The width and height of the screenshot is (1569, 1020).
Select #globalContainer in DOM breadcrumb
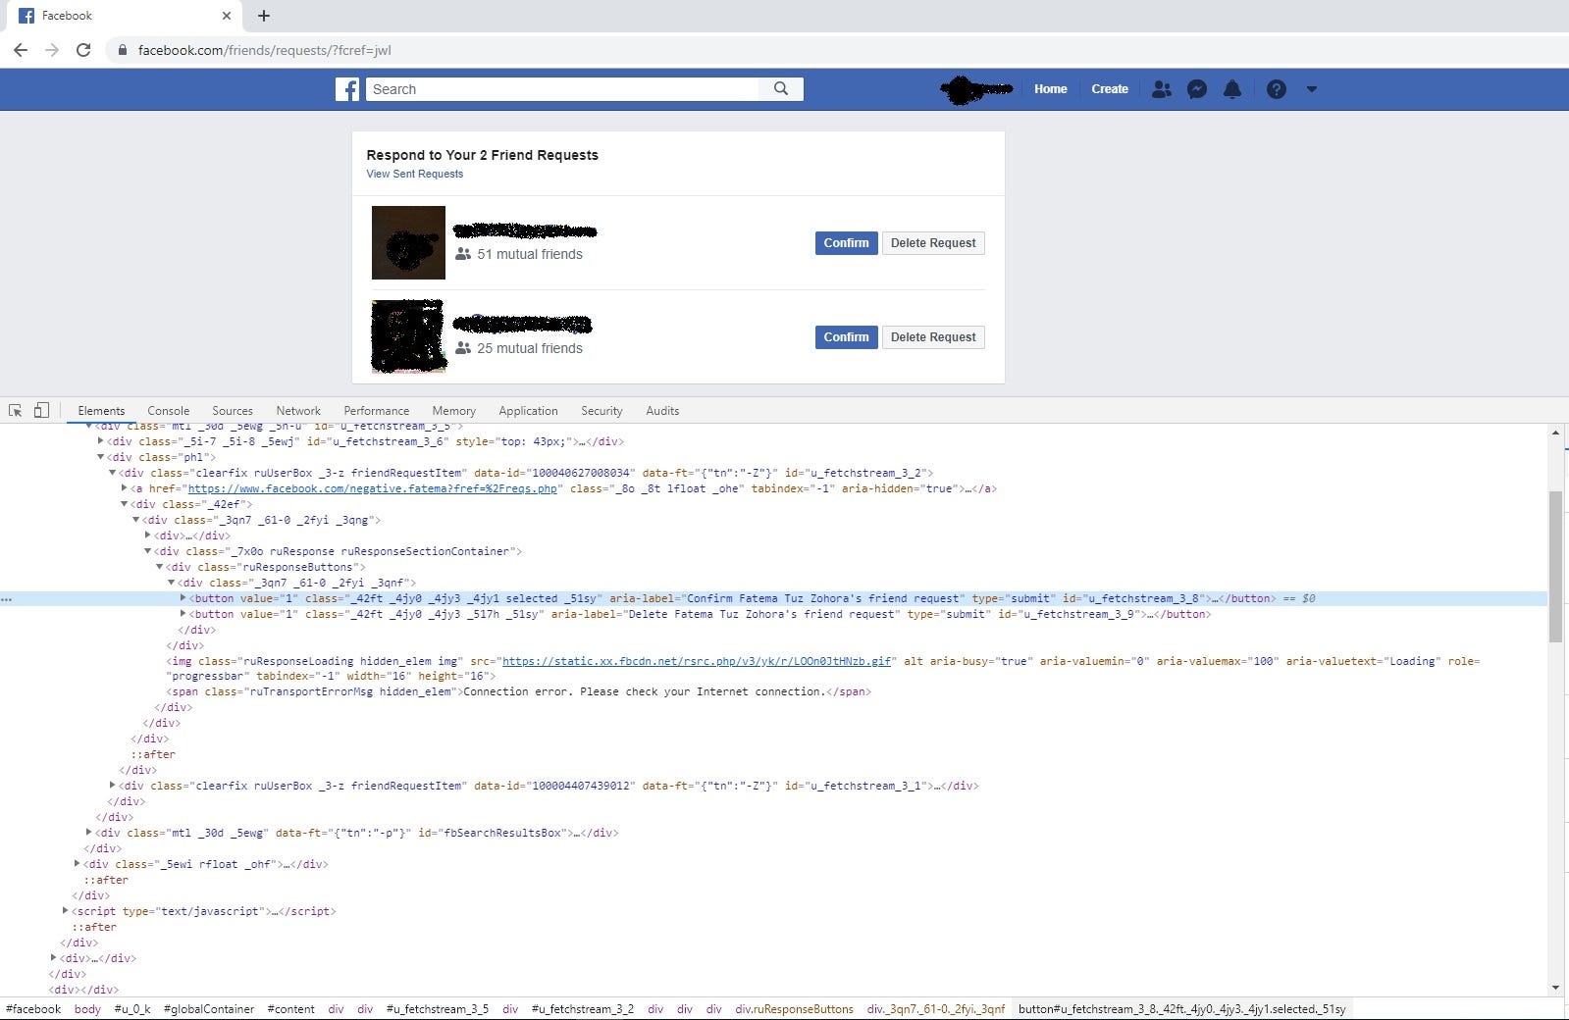(209, 1009)
